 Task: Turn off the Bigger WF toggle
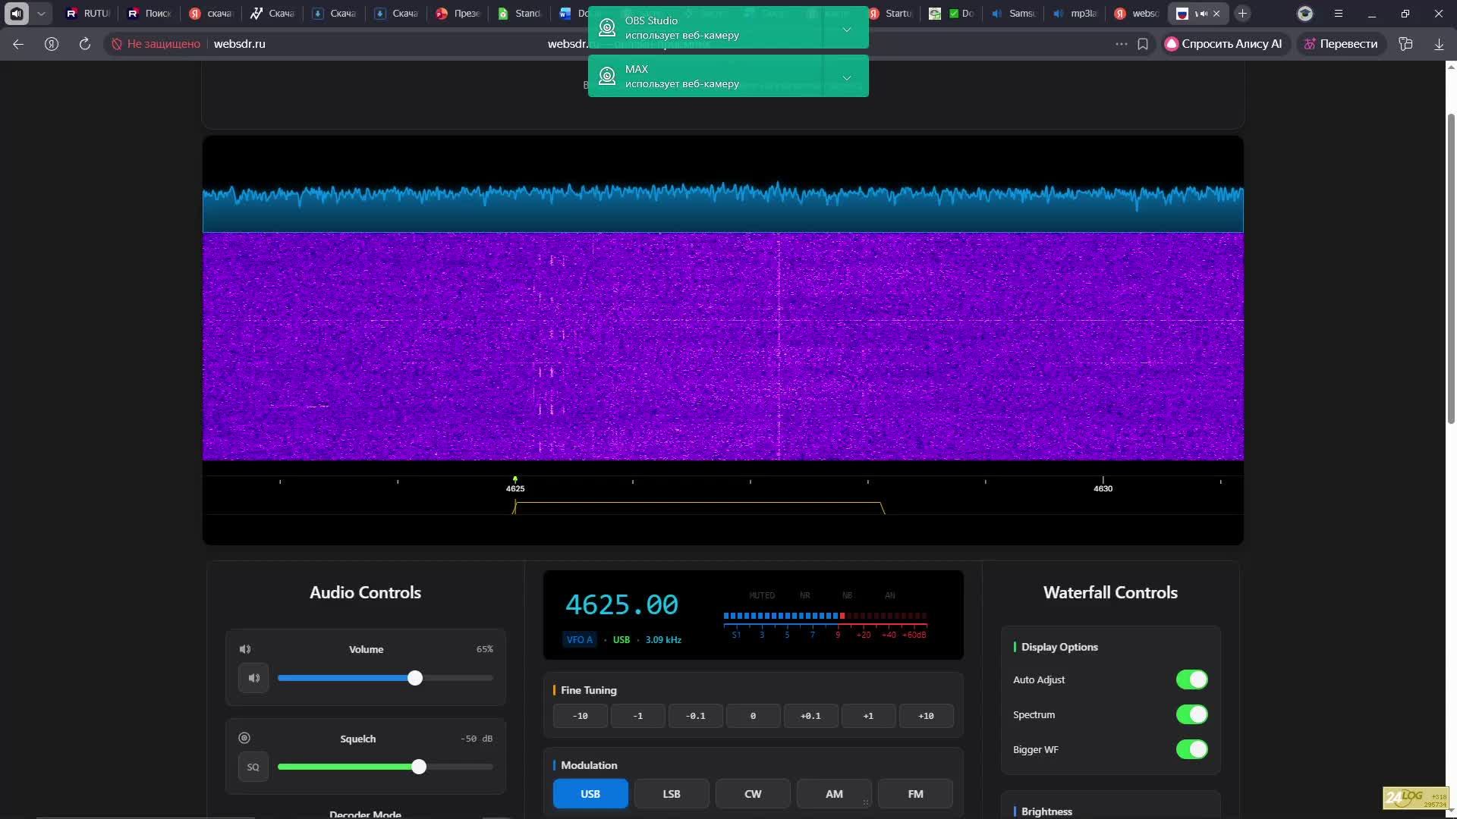(1191, 749)
